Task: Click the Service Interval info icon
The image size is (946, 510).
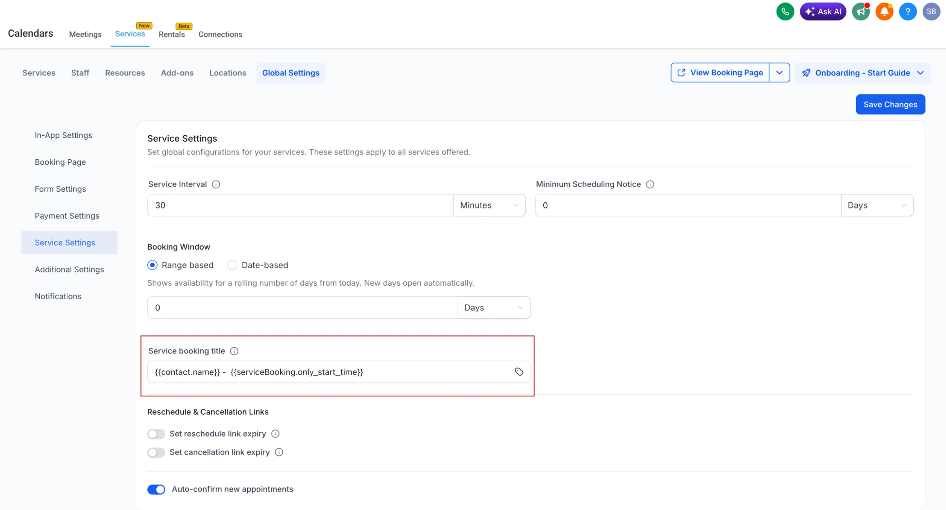Action: click(x=216, y=184)
